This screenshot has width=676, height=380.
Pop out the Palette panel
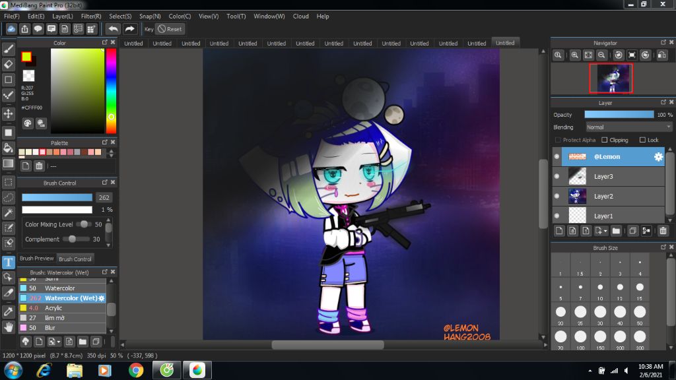[x=105, y=142]
